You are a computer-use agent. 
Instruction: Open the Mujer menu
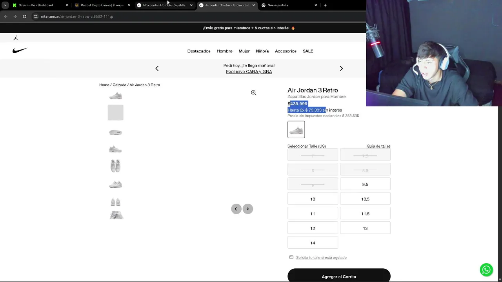coord(244,51)
